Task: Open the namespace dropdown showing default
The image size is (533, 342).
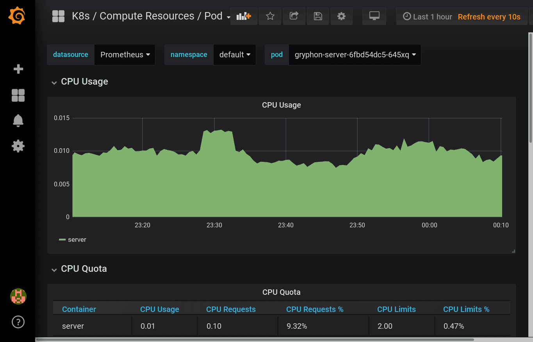Action: click(x=234, y=55)
